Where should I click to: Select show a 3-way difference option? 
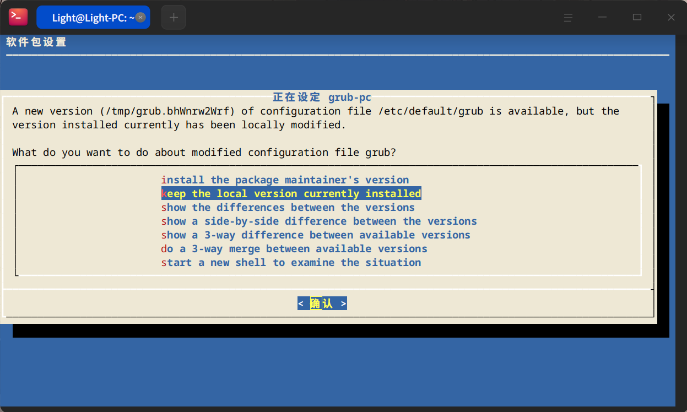[316, 235]
